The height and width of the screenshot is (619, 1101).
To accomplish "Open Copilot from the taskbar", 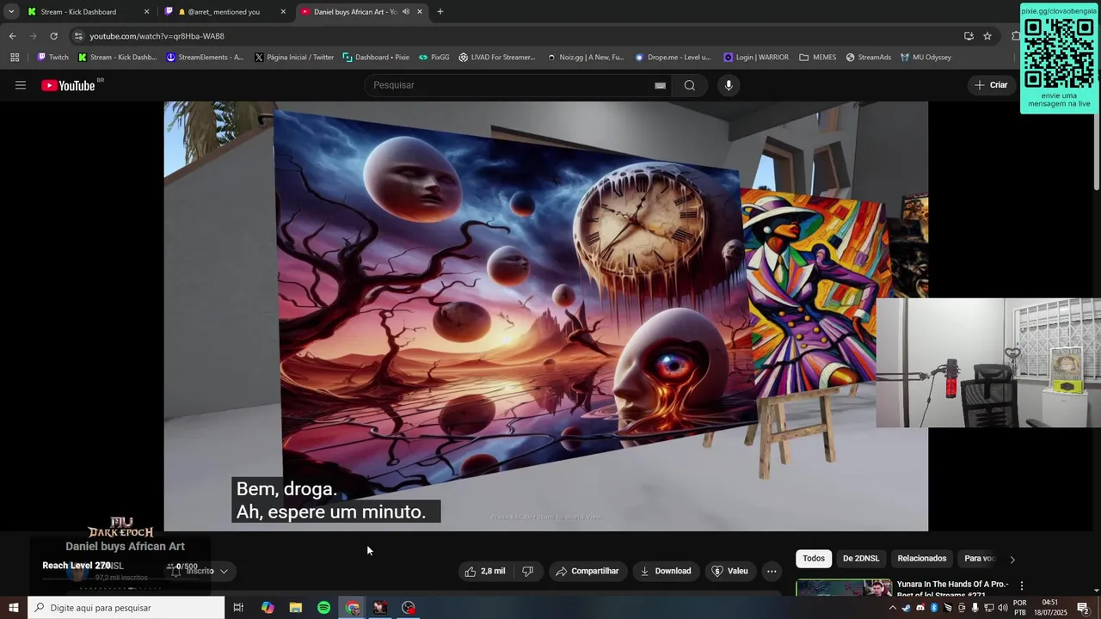I will click(x=268, y=608).
